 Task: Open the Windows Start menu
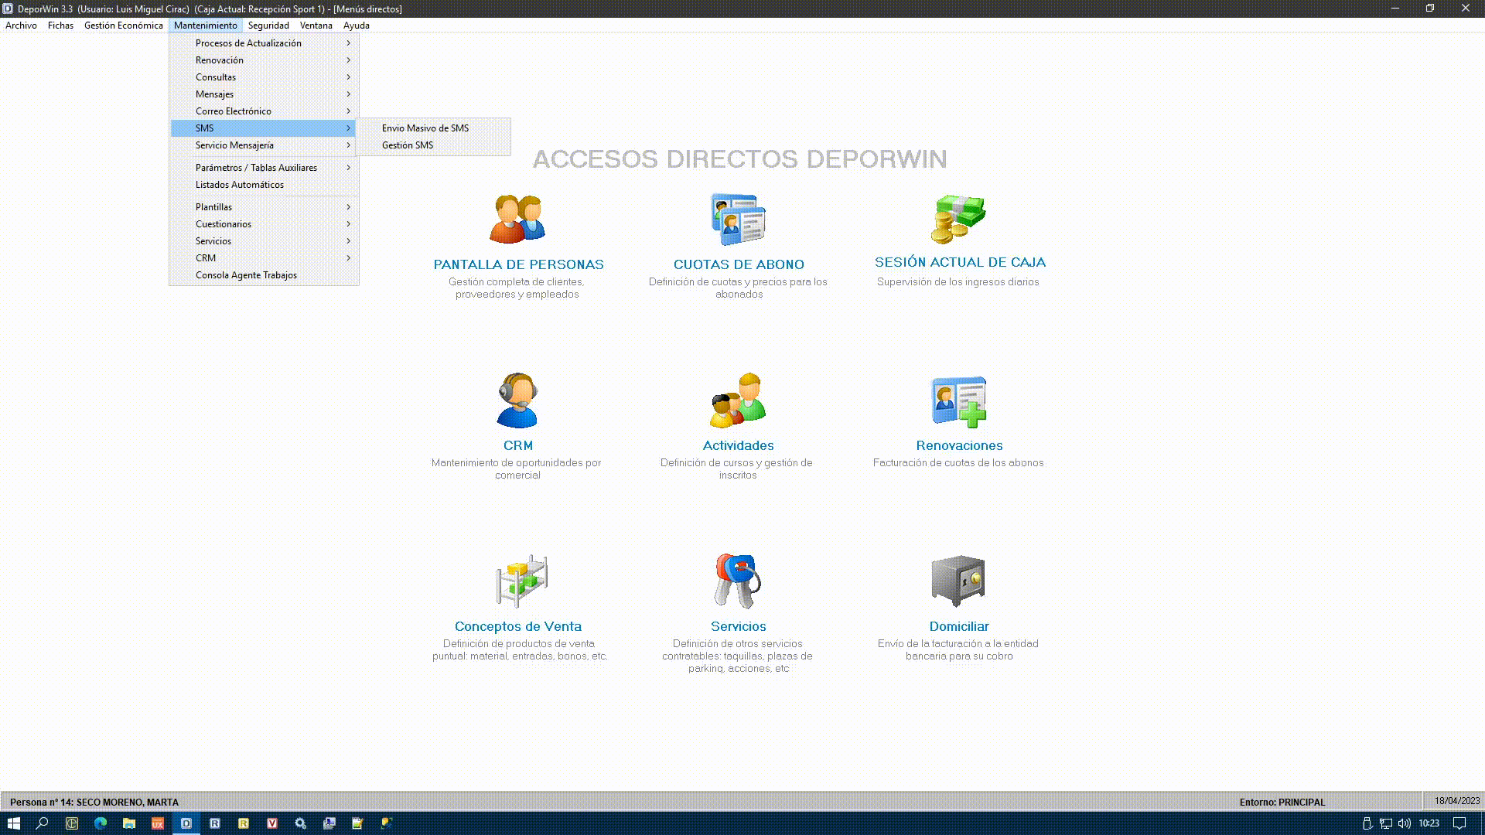coord(13,823)
